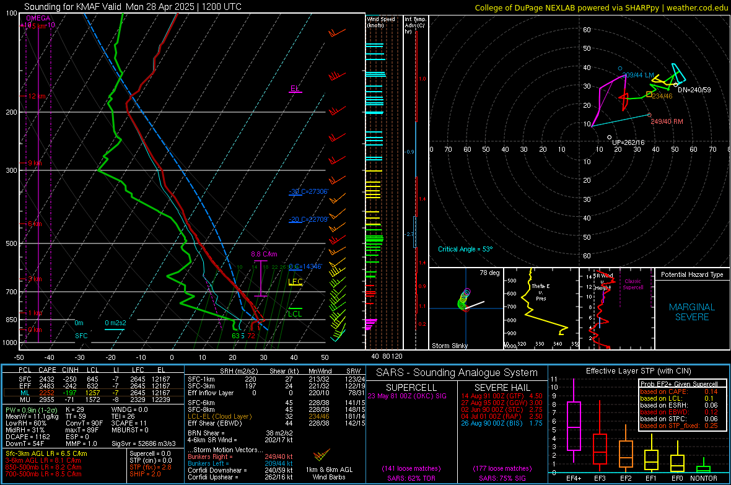Click the cyan 0 m2s2 label
This screenshot has height=485, width=731.
pyautogui.click(x=115, y=323)
